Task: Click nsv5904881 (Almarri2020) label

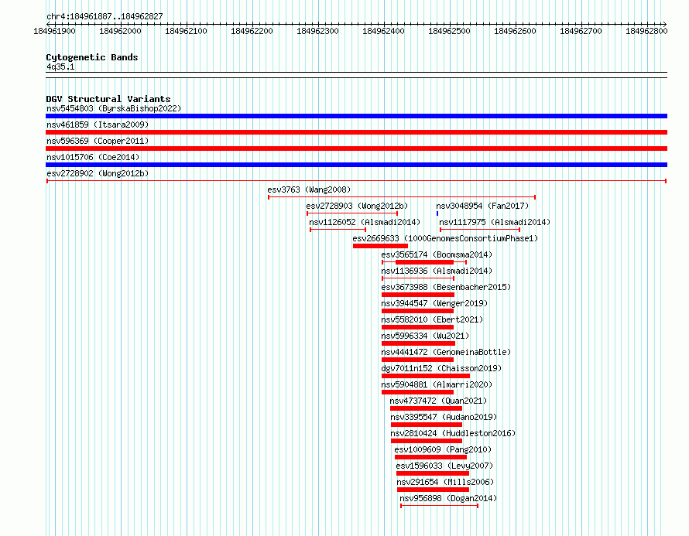Action: 437,384
